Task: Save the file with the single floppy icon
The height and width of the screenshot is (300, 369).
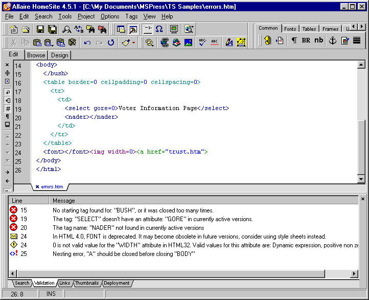Action: pos(40,29)
